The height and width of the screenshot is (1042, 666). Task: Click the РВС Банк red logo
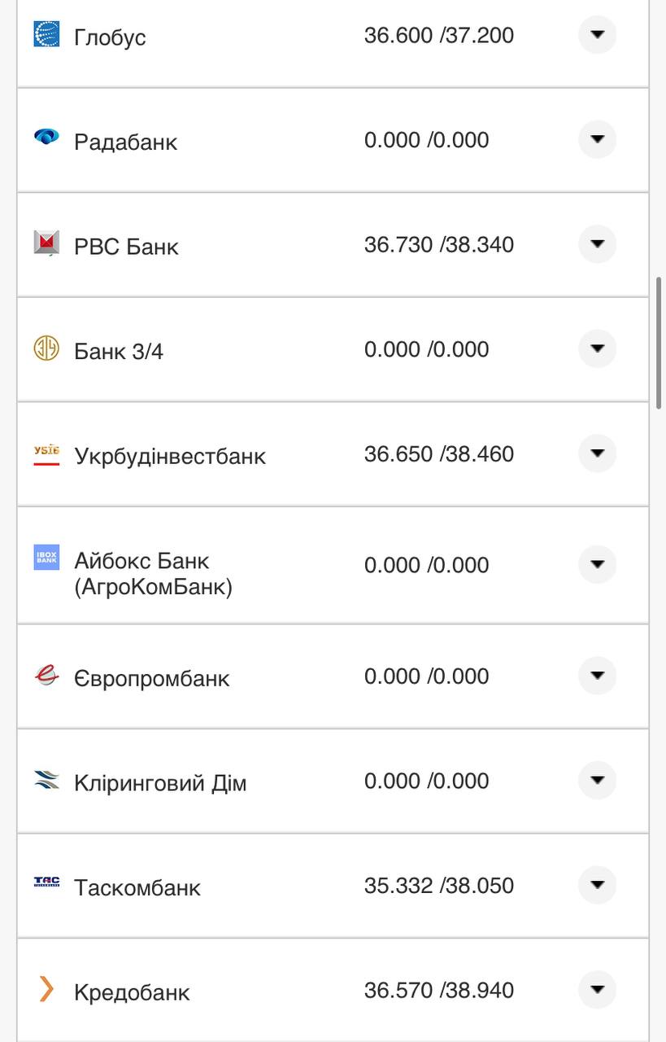point(46,243)
